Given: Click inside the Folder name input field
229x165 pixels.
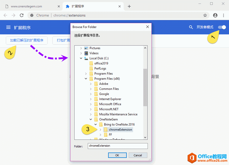Looking at the screenshot, I should pyautogui.click(x=118, y=146).
